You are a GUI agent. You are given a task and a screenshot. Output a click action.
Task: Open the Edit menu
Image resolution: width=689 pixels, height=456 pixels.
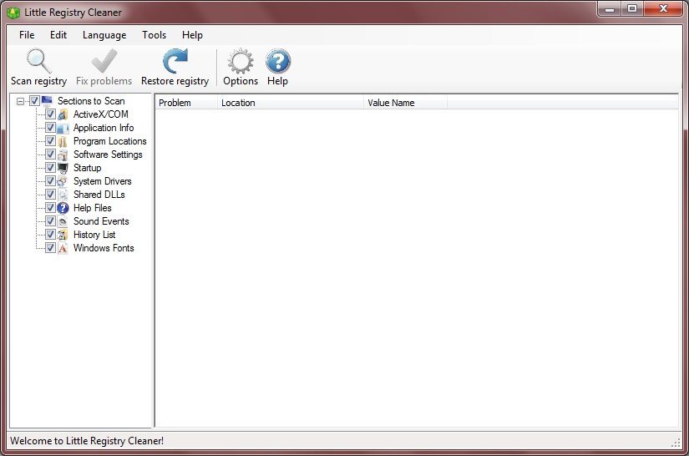point(58,35)
